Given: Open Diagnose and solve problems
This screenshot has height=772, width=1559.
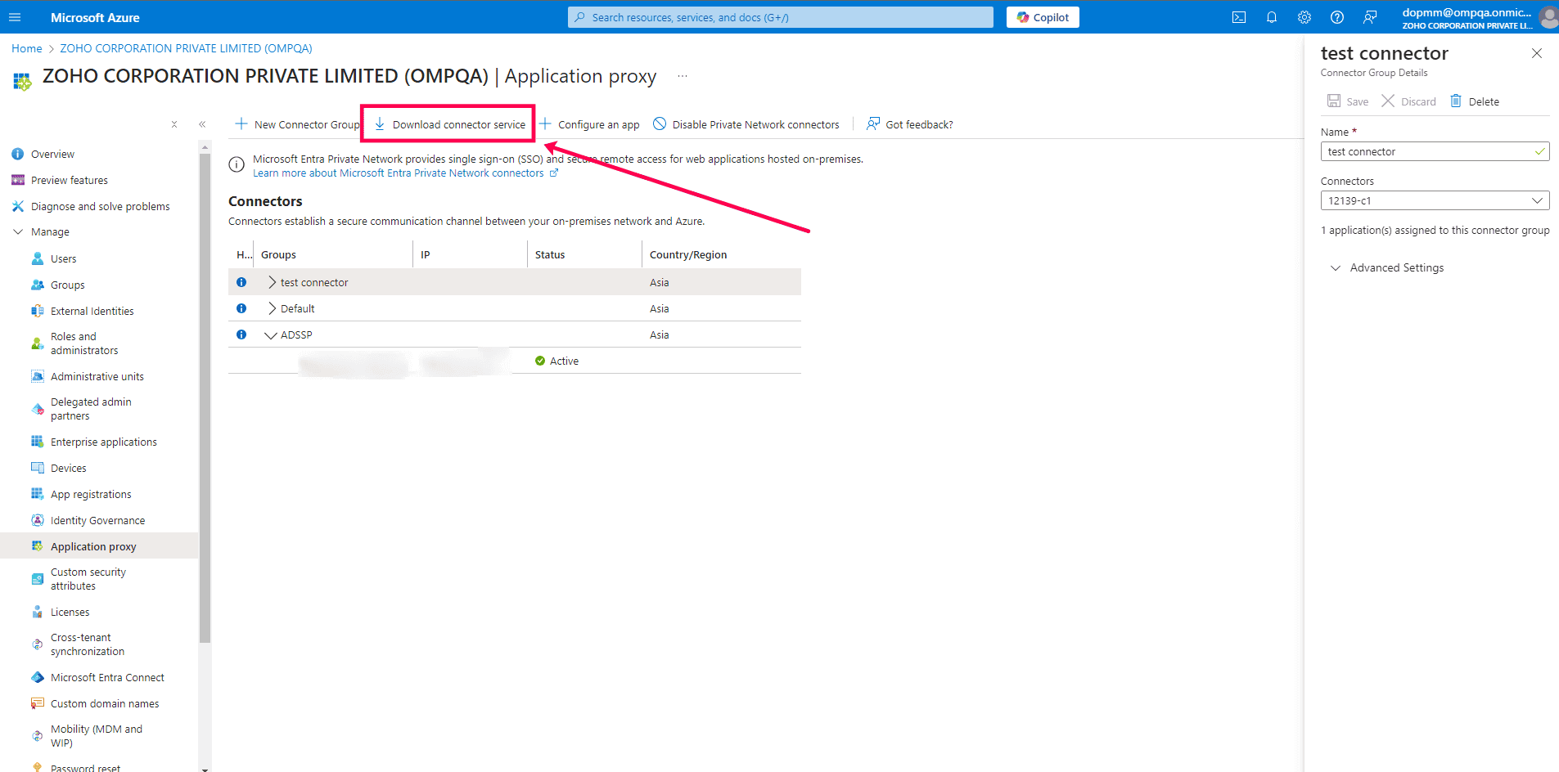Looking at the screenshot, I should pos(99,206).
